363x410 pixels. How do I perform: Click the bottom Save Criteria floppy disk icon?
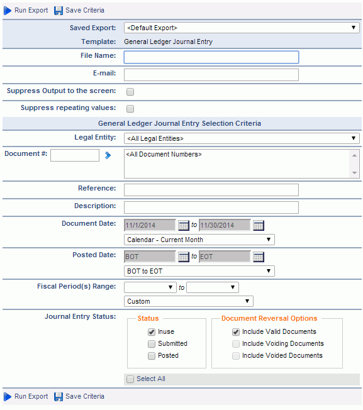tap(59, 396)
